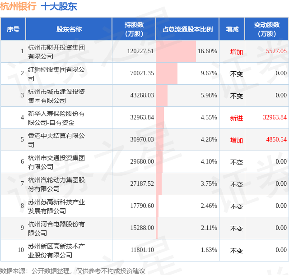The image size is (289, 275).
Task: Click 增加 status for 香港中央结算 row
Action: pyautogui.click(x=237, y=140)
